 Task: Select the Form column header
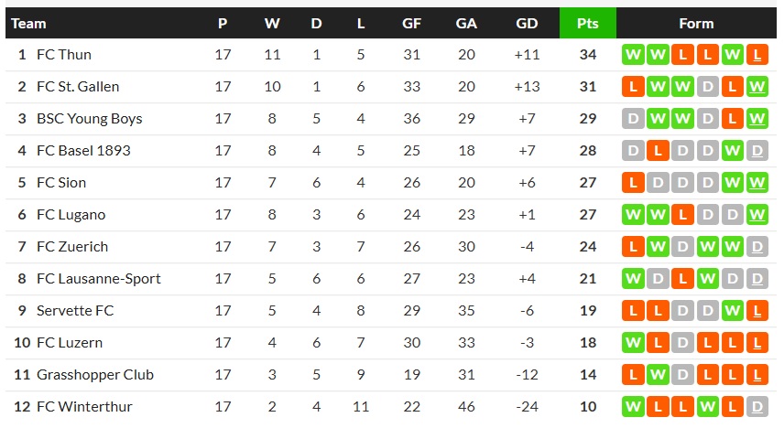(696, 24)
